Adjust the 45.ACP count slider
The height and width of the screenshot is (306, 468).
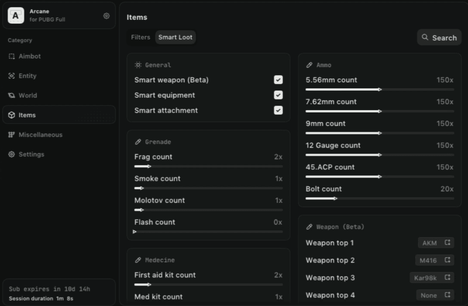(x=380, y=177)
